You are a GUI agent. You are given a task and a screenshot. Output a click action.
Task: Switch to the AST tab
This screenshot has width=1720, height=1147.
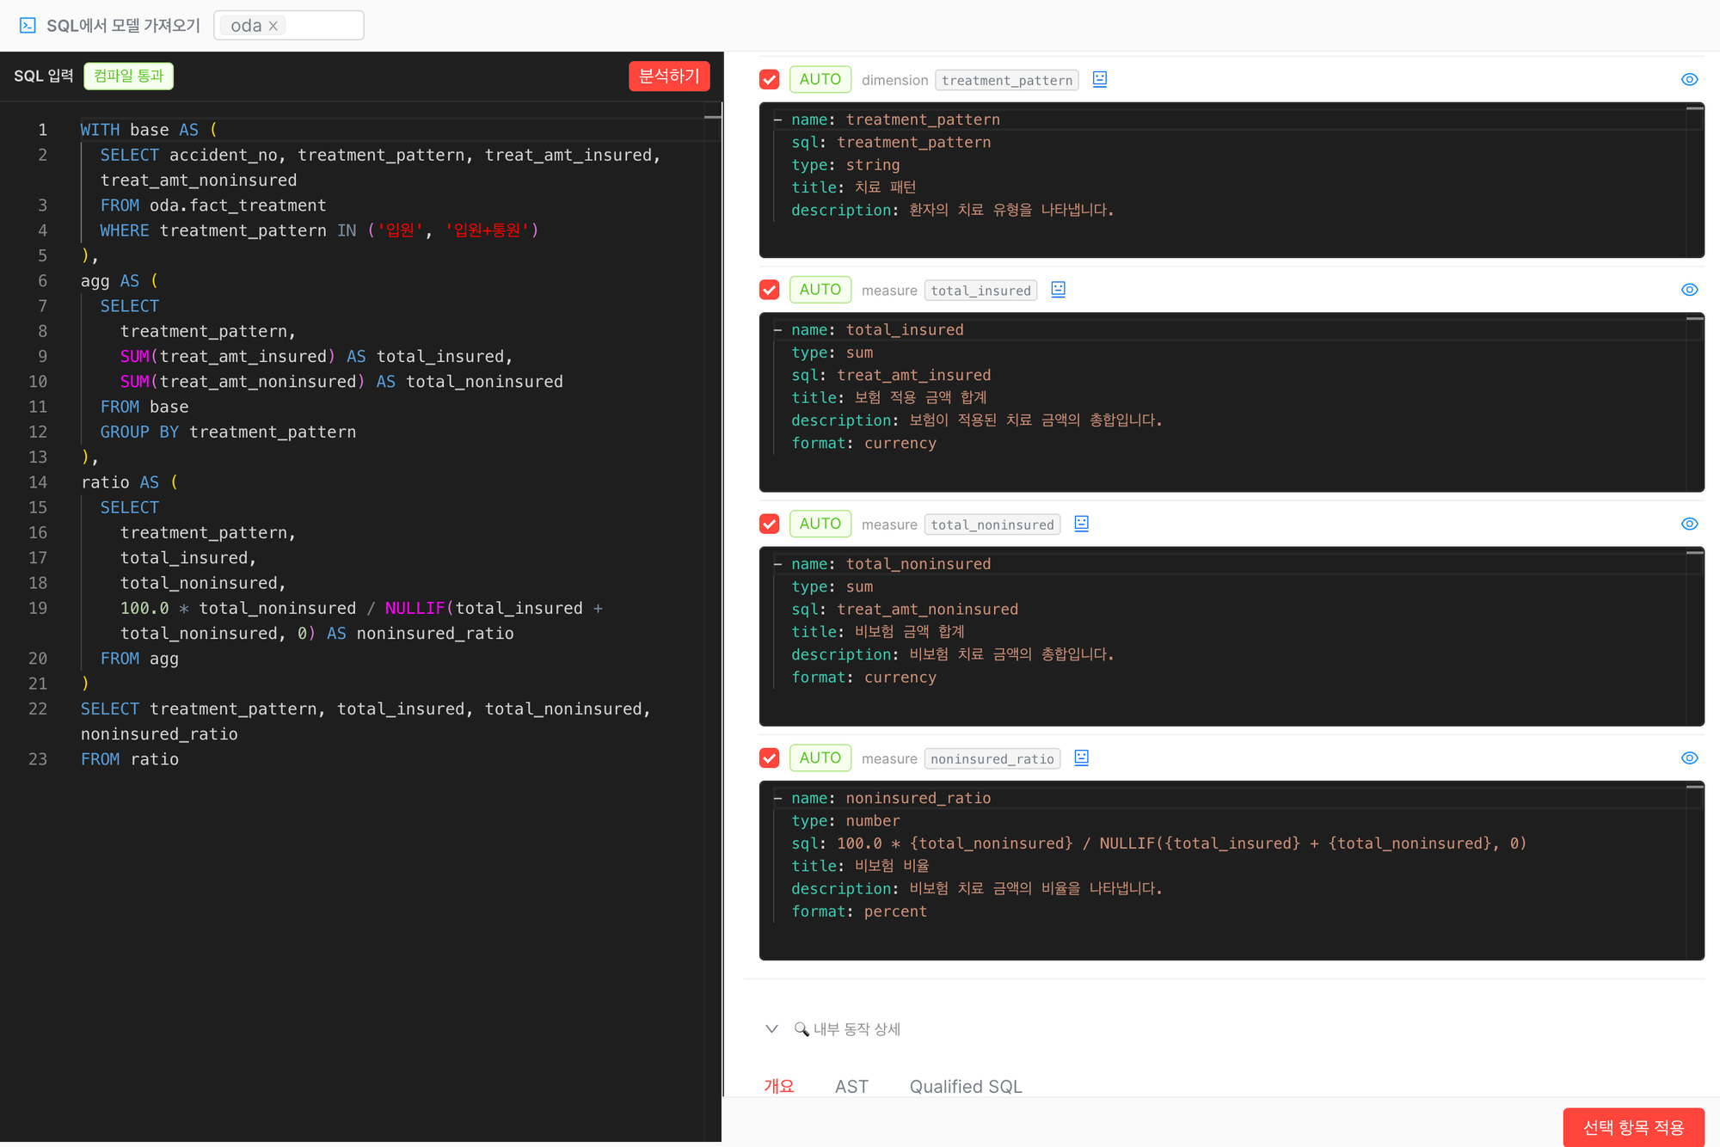click(x=851, y=1086)
